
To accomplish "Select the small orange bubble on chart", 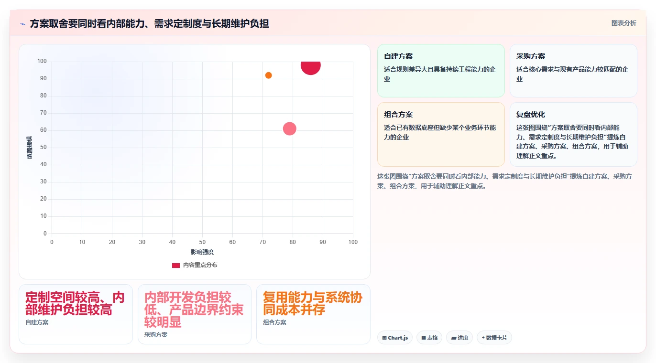I will (x=268, y=75).
